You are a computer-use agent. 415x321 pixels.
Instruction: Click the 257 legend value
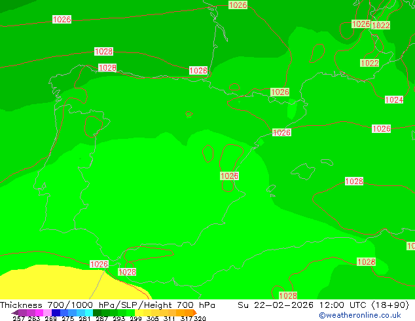coord(19,318)
